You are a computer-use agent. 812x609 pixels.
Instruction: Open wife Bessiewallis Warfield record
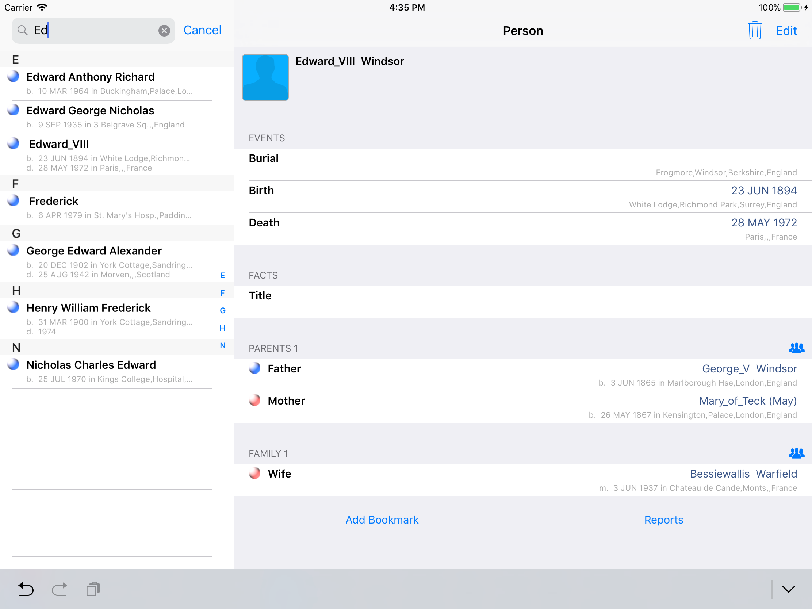pos(743,474)
